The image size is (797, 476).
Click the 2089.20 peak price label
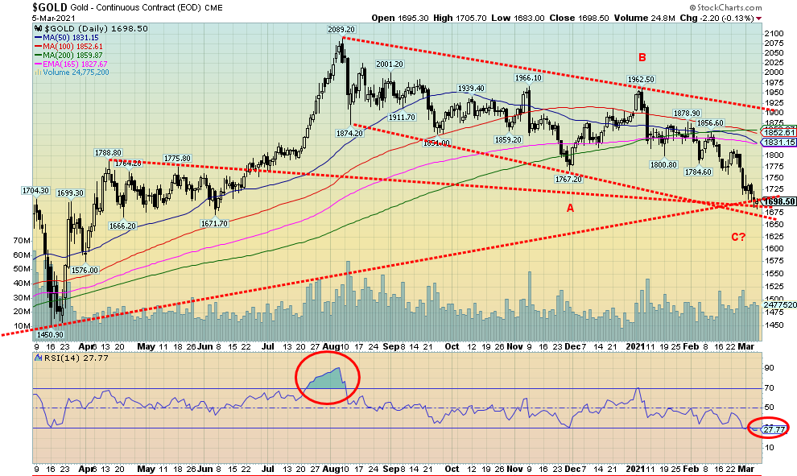341,30
